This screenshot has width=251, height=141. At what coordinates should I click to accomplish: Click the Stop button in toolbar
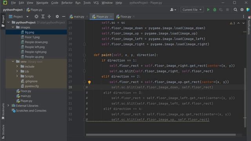(227, 10)
